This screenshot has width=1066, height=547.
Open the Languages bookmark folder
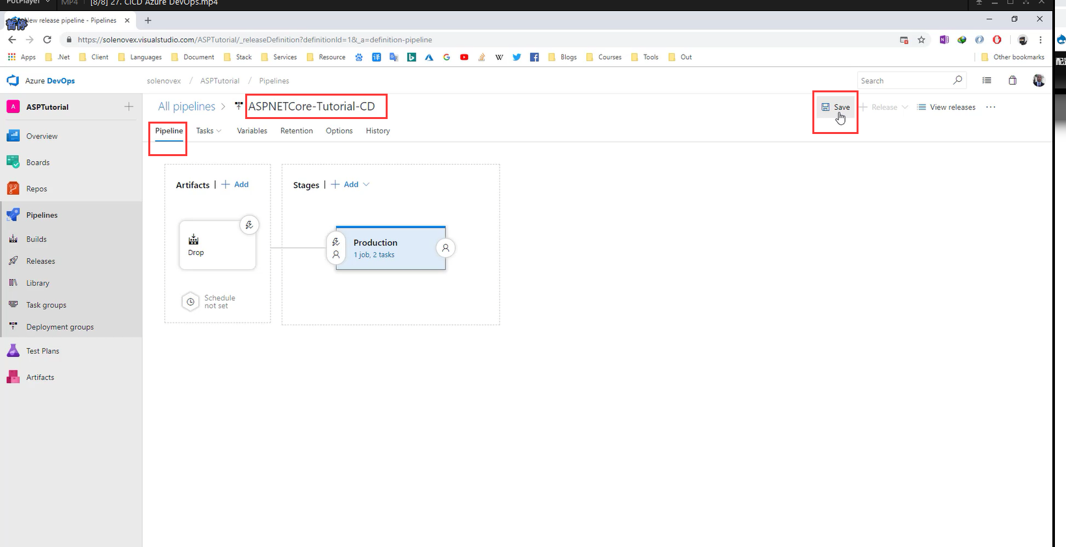[x=140, y=57]
